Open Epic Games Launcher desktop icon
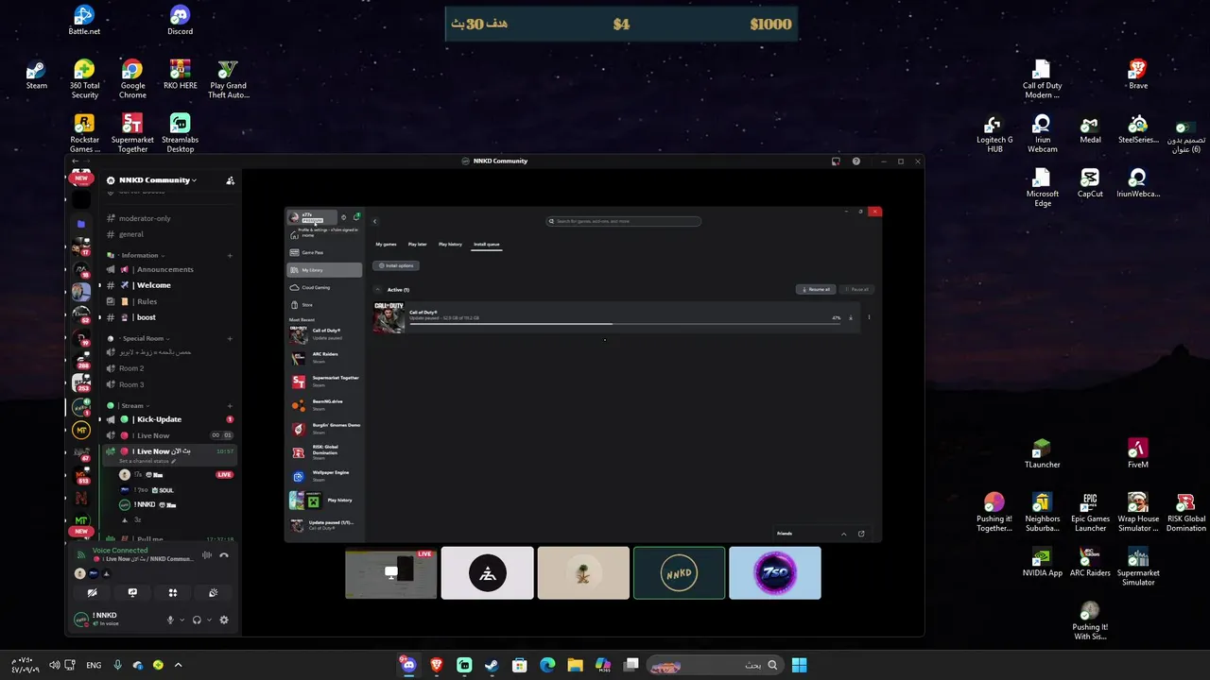 click(1090, 512)
